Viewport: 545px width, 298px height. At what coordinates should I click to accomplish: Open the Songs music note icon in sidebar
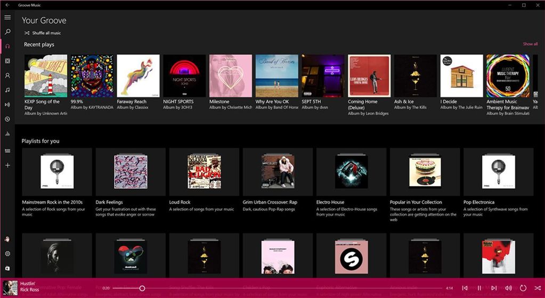pyautogui.click(x=7, y=90)
